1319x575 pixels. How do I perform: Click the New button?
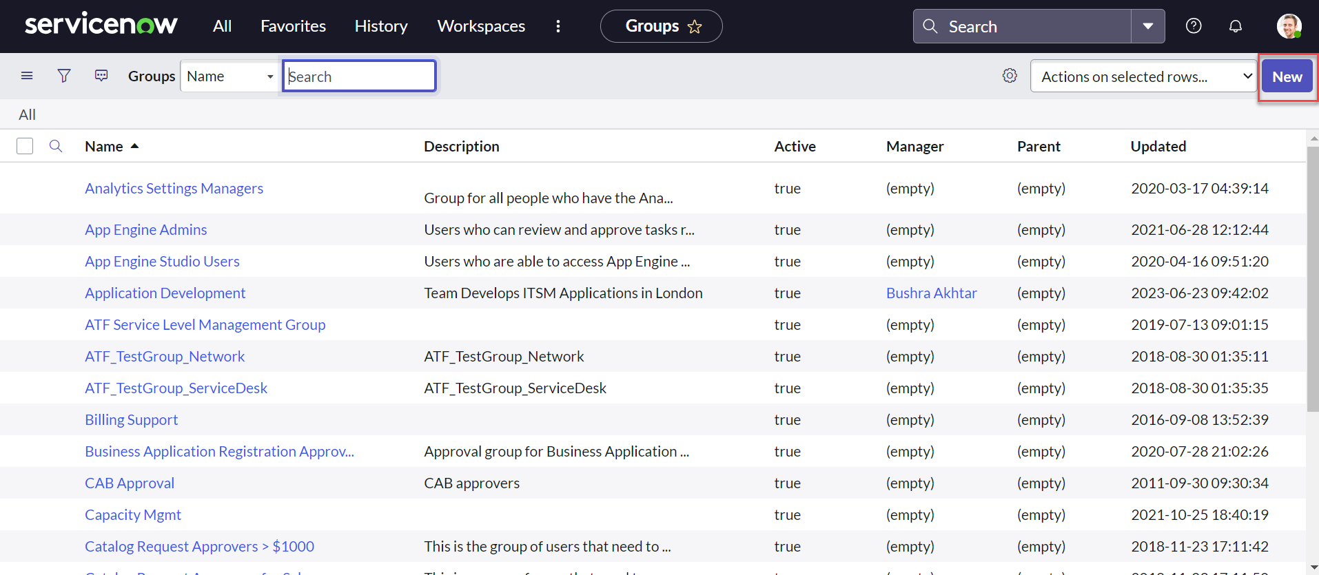(x=1287, y=76)
